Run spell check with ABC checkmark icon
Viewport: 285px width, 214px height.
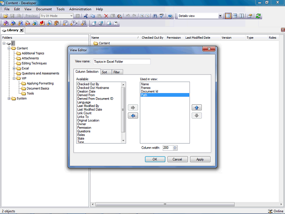click(162, 16)
